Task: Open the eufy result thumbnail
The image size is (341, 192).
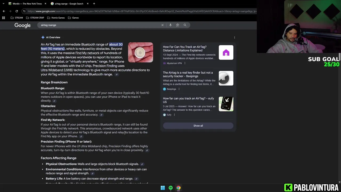Action: (226, 104)
